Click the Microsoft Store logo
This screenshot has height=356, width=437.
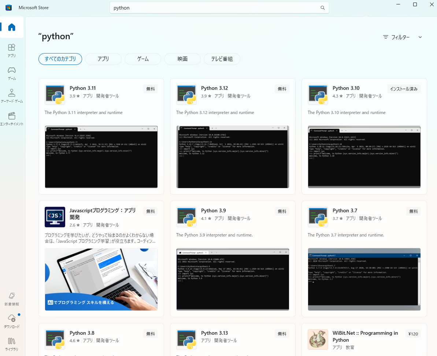[8, 7]
